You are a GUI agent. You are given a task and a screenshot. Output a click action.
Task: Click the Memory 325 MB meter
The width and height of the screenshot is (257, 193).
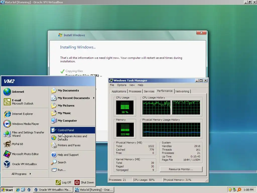[x=125, y=130]
